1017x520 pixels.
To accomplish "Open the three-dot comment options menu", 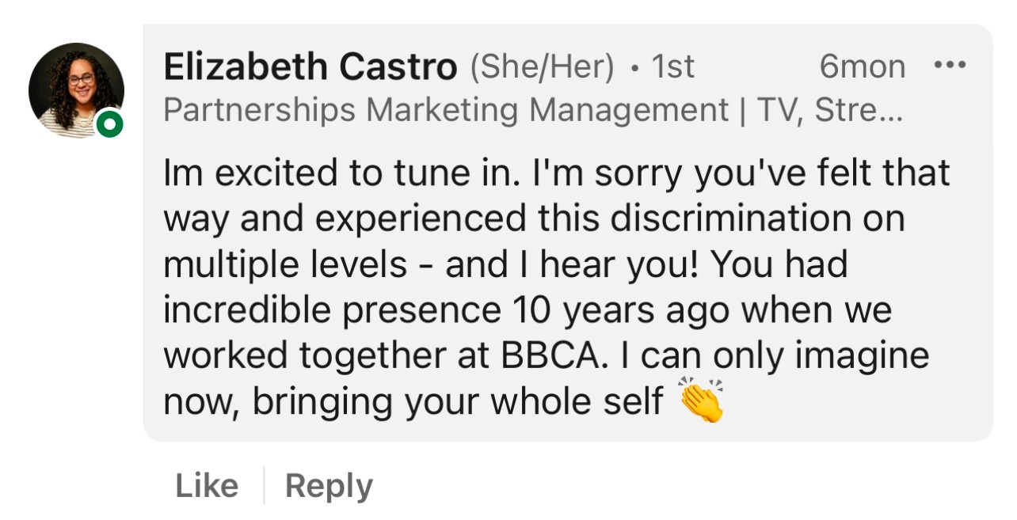I will click(x=950, y=66).
